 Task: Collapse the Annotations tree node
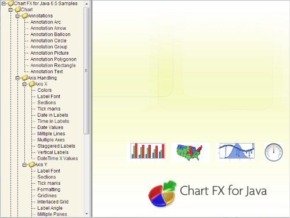coord(17,16)
